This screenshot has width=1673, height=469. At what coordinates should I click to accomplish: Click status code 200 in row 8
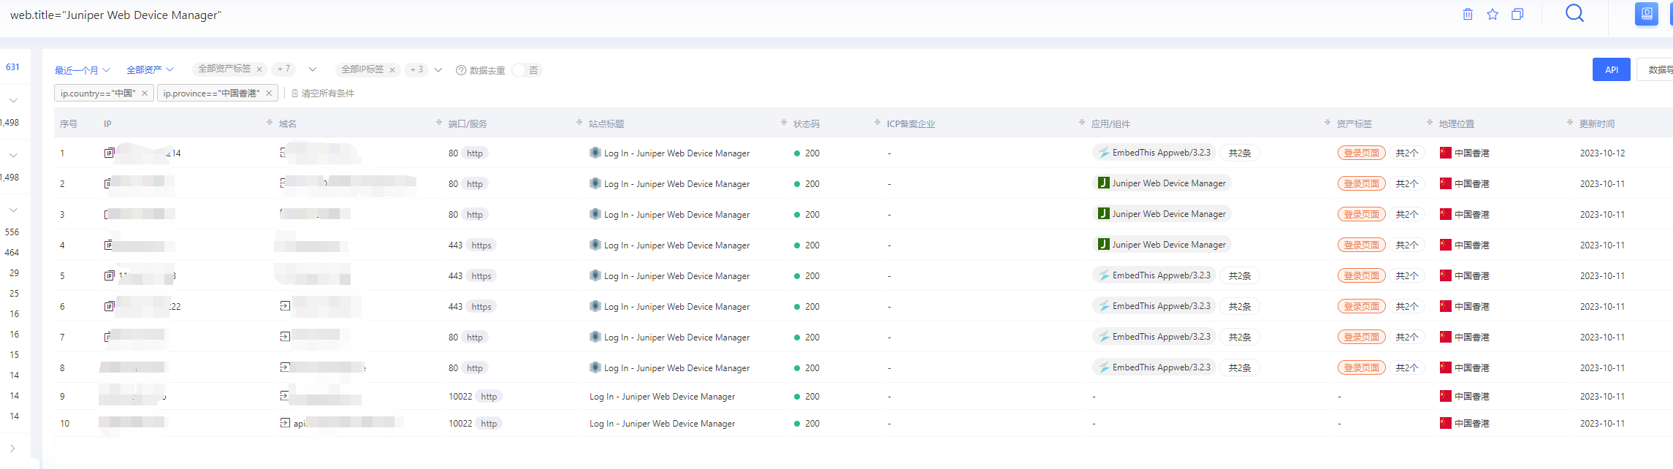click(812, 368)
